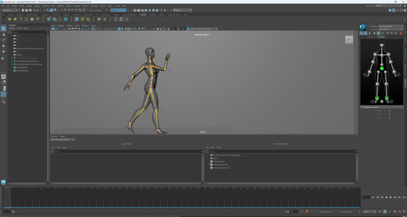407x217 pixels.
Task: Switch to the Rigging shelf tab
Action: click(66, 14)
